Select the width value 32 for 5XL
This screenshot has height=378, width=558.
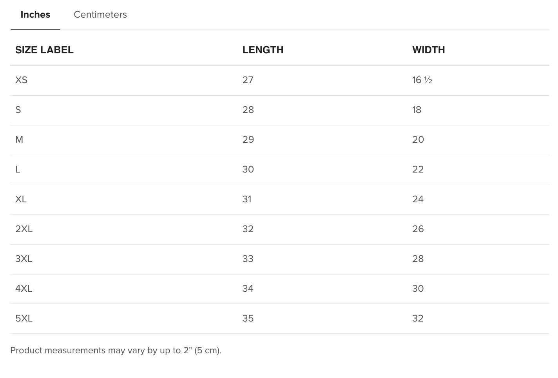point(418,318)
